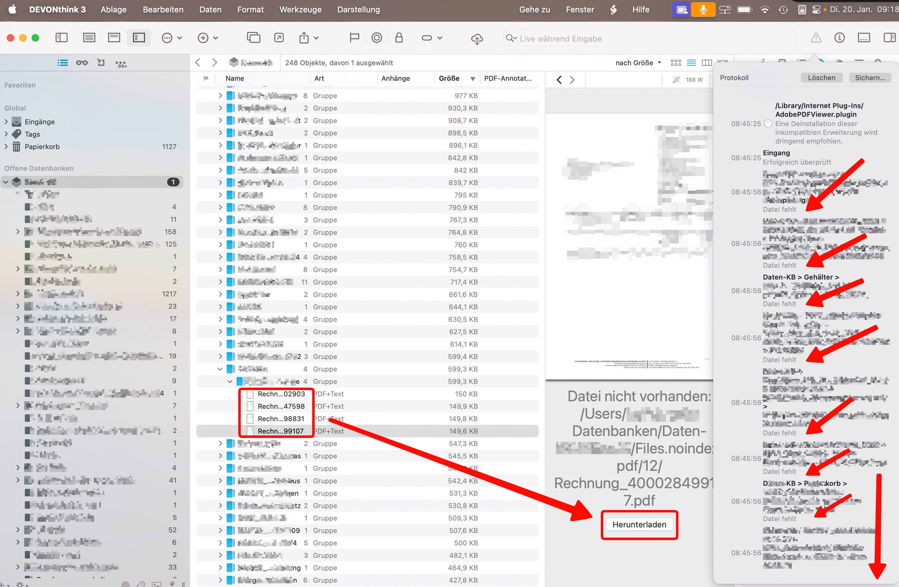Screen dimensions: 899x587
Task: Click the new window toolbar icon
Action: click(253, 38)
